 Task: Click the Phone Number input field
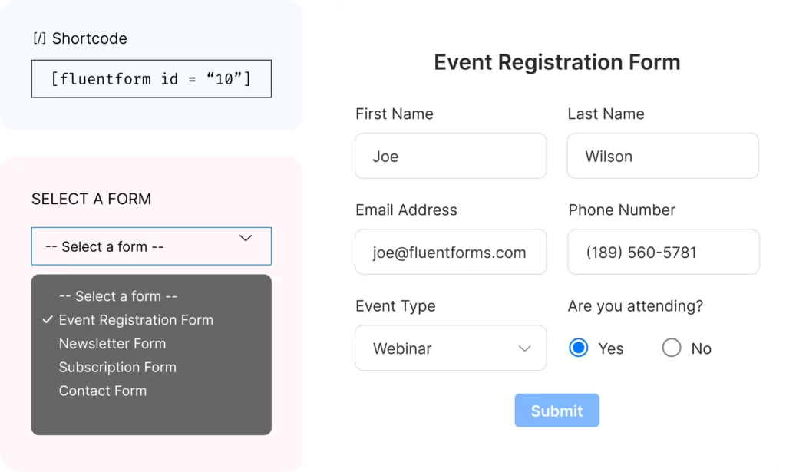click(663, 252)
